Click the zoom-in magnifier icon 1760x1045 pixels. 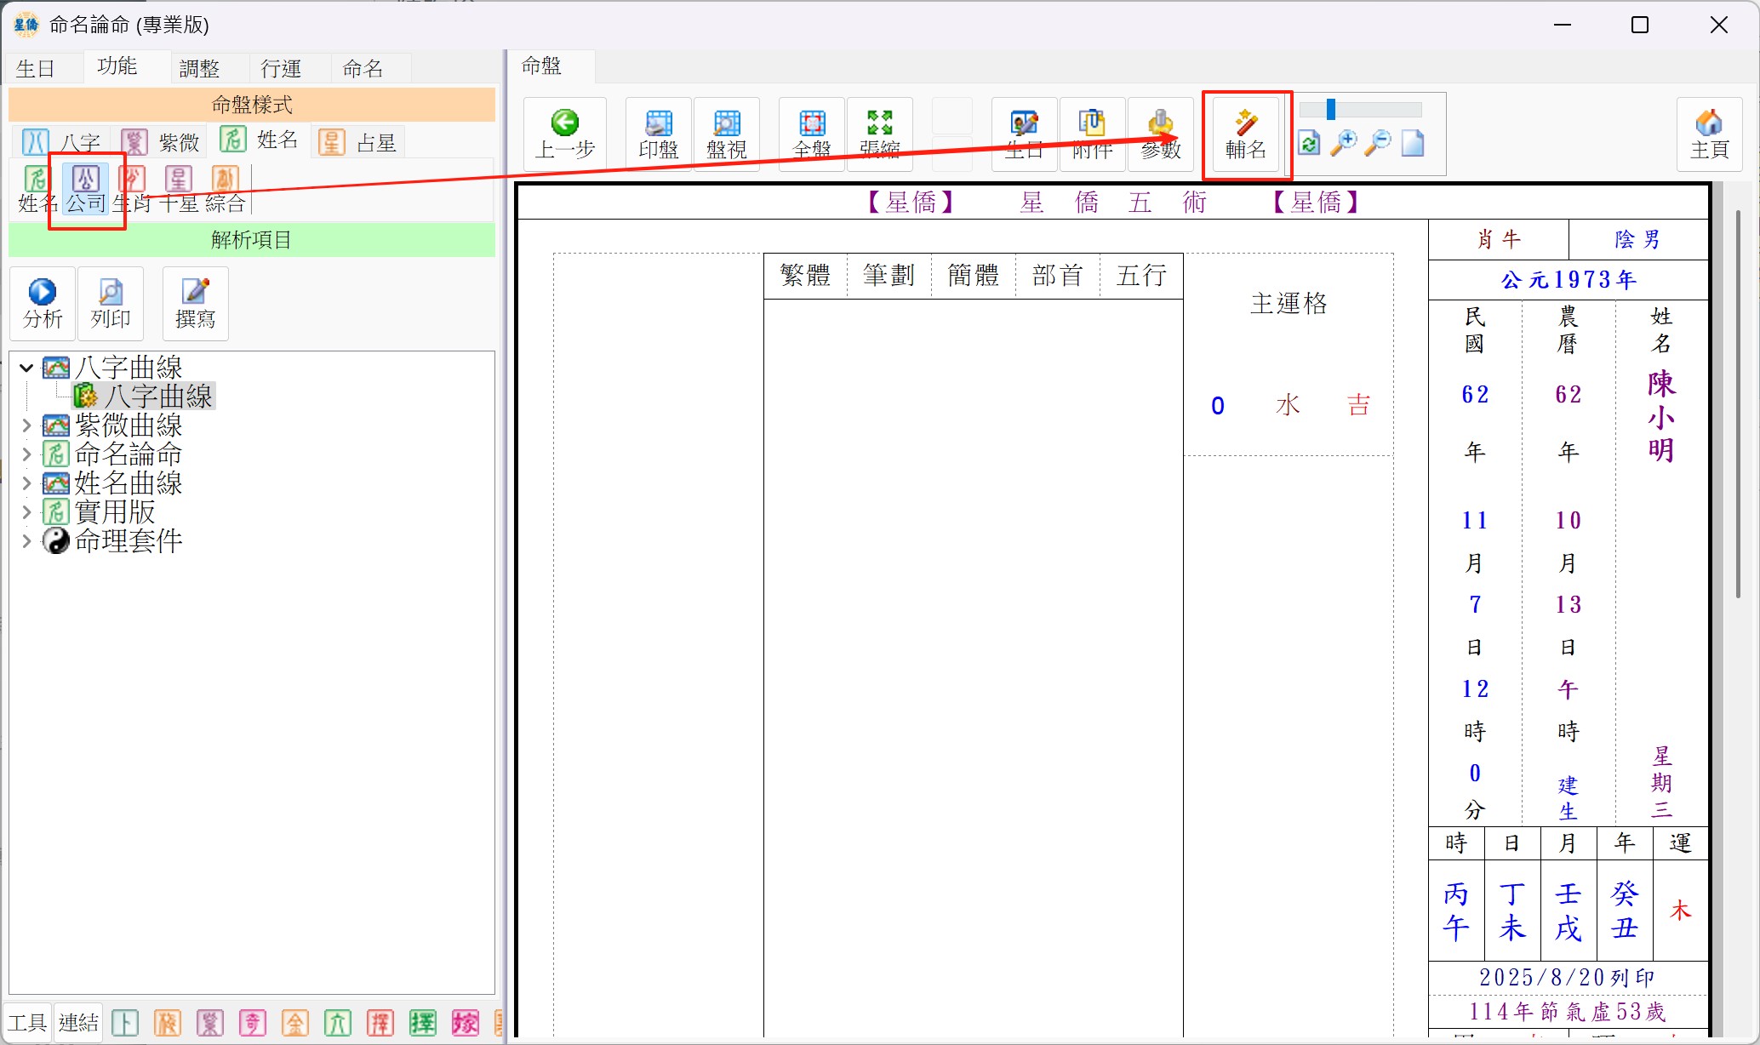click(1344, 143)
